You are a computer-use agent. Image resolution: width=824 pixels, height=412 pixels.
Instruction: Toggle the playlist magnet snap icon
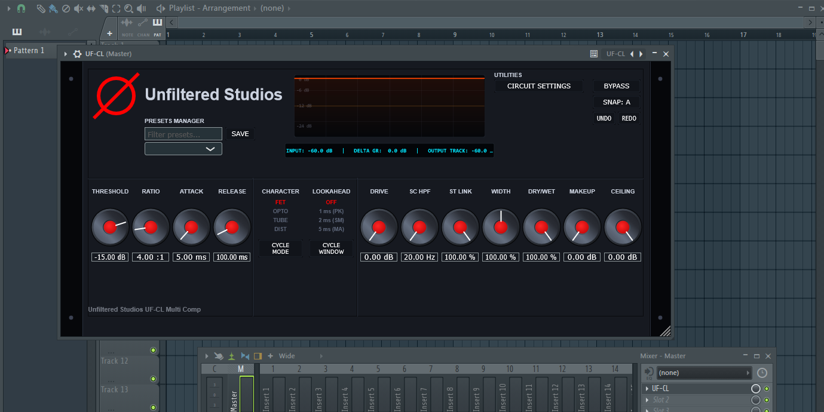[21, 8]
